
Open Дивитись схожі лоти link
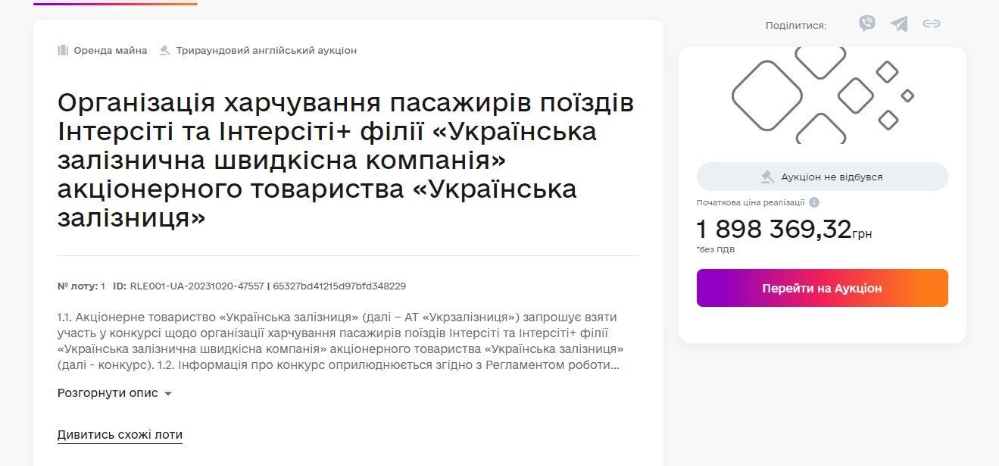[118, 434]
